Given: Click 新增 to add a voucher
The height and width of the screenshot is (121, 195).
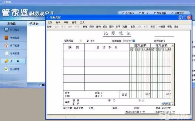Looking at the screenshot, I should click(85, 27).
